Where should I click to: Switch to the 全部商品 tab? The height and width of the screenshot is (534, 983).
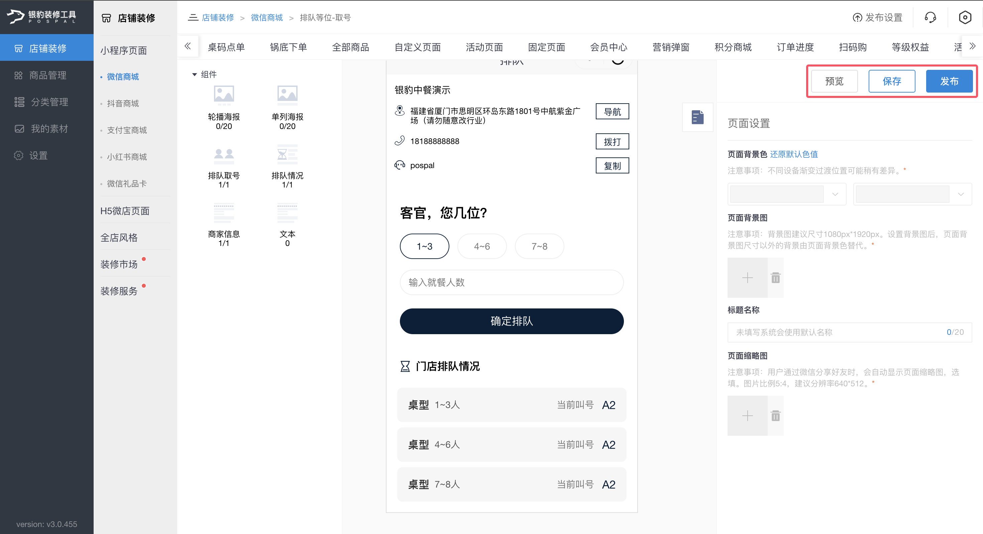coord(350,47)
